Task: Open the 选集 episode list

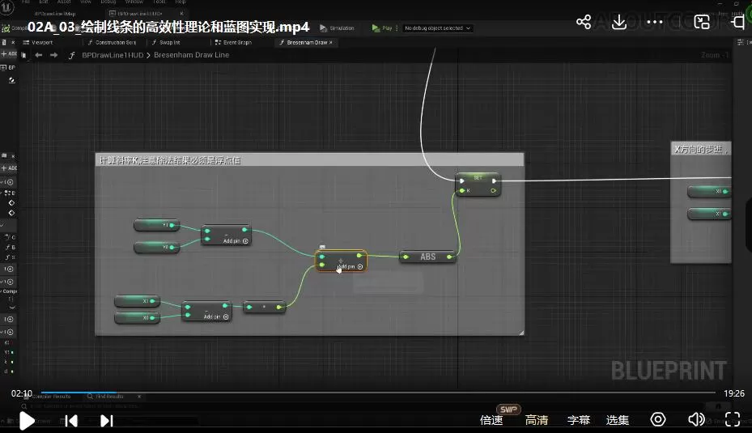Action: [x=618, y=420]
